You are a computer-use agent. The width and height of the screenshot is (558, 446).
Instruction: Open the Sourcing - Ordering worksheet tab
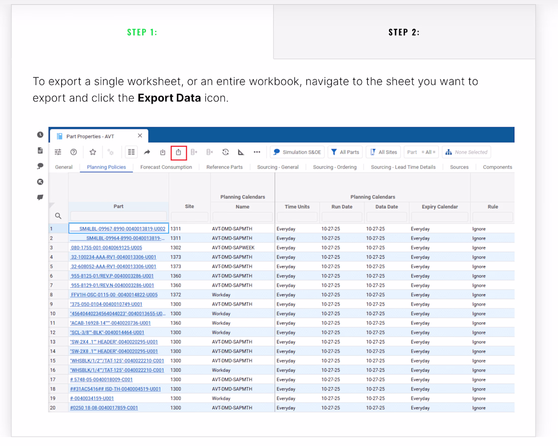(335, 167)
